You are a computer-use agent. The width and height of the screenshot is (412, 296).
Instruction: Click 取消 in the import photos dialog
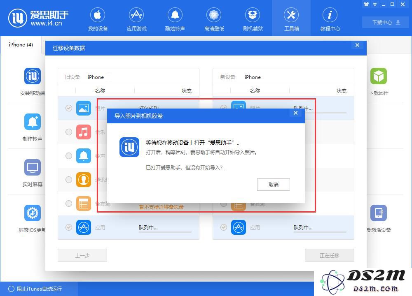[x=273, y=185]
